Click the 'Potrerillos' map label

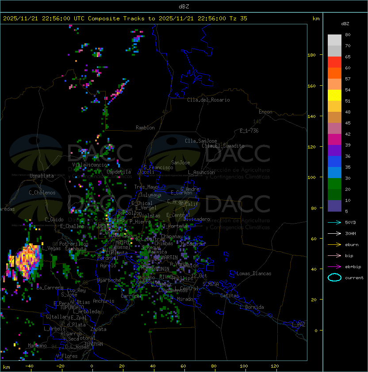(x=74, y=244)
